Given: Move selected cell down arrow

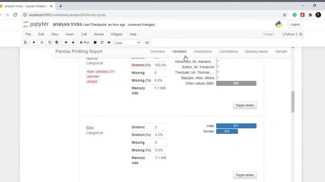Looking at the screenshot, I should pos(73,42).
